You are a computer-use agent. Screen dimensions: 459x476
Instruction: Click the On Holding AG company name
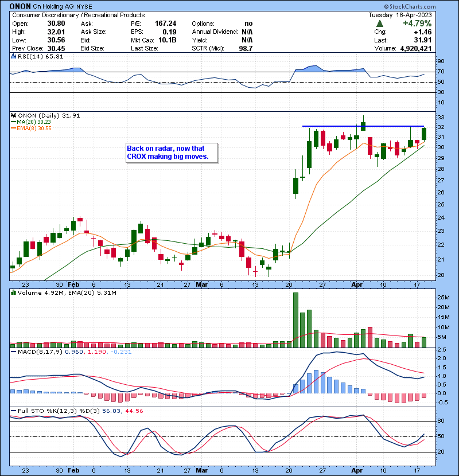[54, 6]
